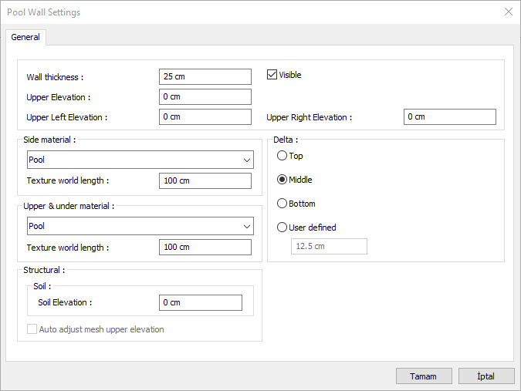Select the Top delta radio button

282,156
